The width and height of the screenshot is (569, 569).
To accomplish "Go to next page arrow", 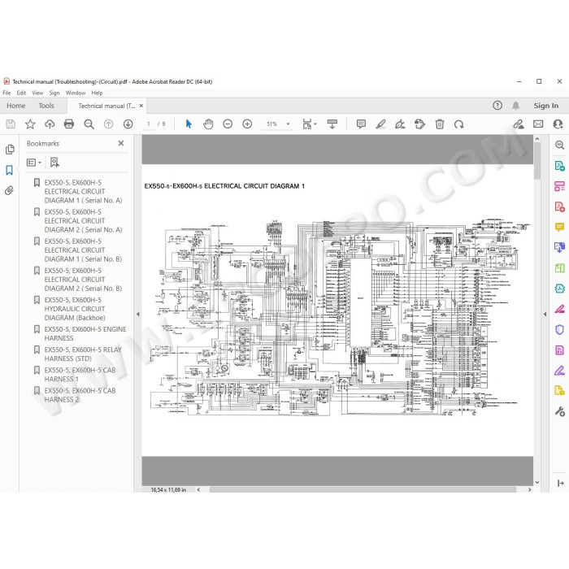I will click(128, 124).
